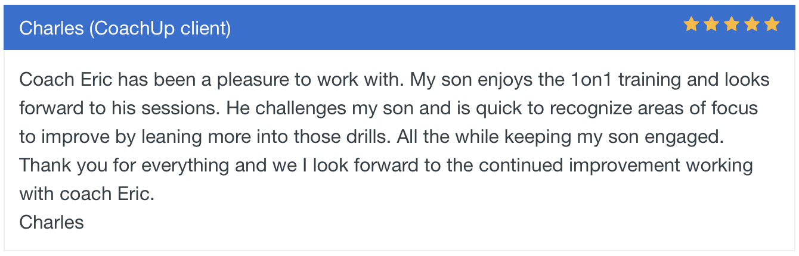The image size is (799, 256).
Task: Click "with coach Eric." near the review's end
Action: tap(87, 194)
